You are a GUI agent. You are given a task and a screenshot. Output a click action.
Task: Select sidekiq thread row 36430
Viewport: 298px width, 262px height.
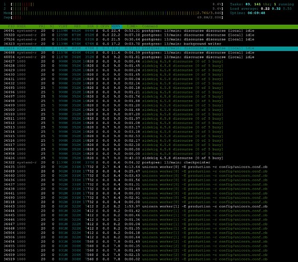[149, 75]
